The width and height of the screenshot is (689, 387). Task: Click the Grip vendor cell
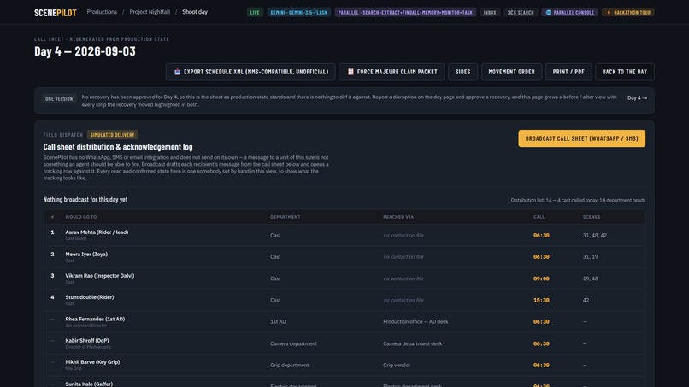[x=397, y=365]
